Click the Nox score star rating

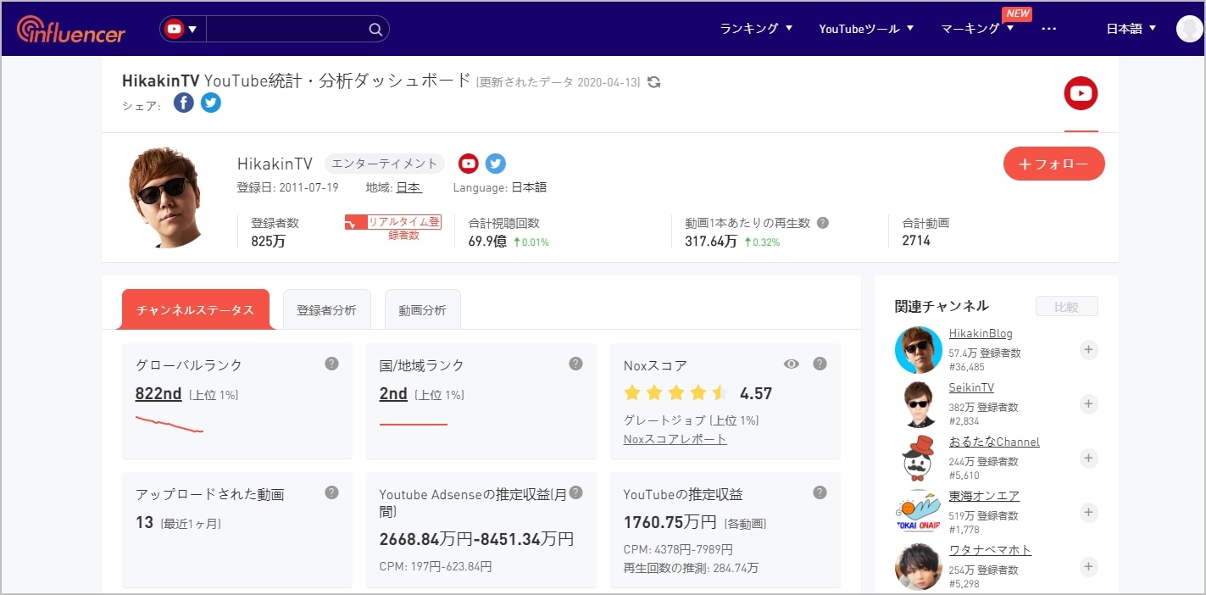[x=675, y=393]
